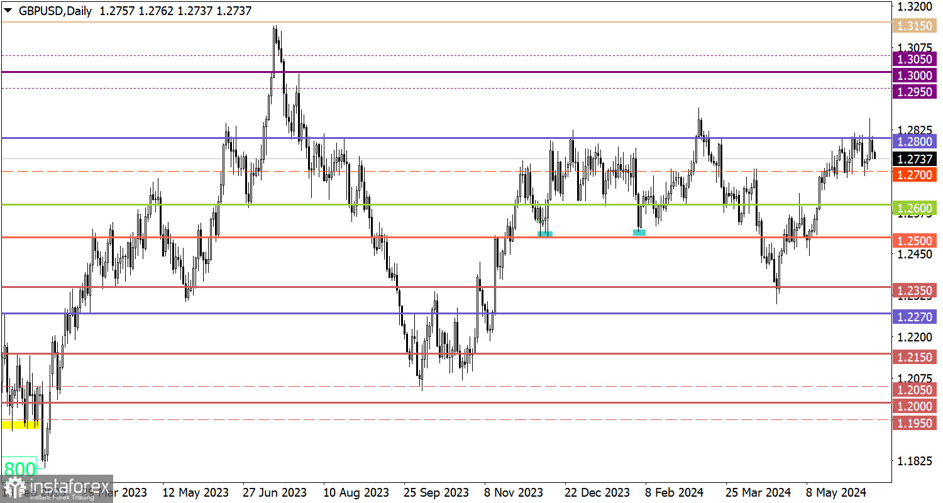Open the chart menu triangle beside GBPUSD,Daily
943x503 pixels.
tap(8, 11)
